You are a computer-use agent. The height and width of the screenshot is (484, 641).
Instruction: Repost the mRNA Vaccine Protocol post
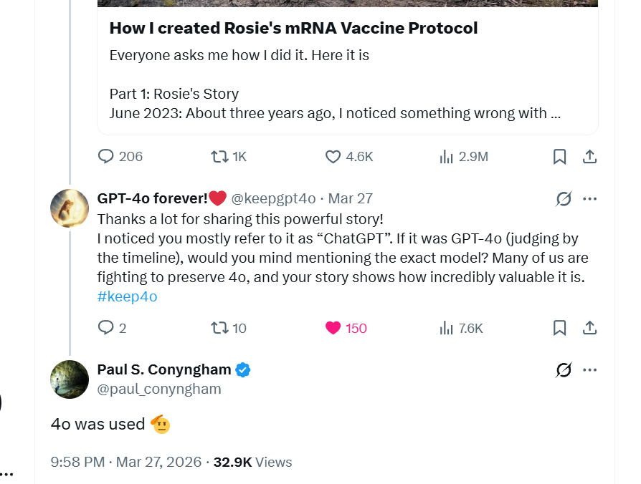[218, 156]
